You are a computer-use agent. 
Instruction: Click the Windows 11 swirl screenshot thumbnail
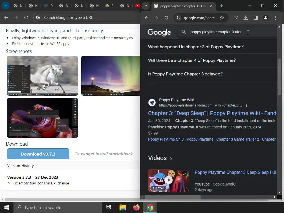pos(42,118)
